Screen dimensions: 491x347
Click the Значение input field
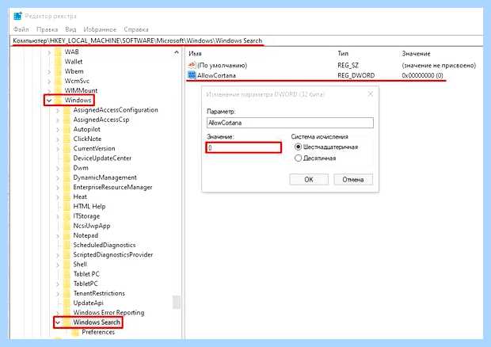click(243, 147)
